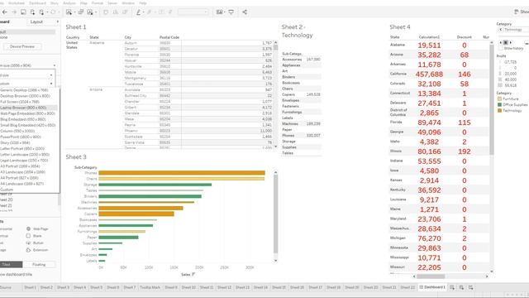Click the page control stop button

[x=505, y=42]
